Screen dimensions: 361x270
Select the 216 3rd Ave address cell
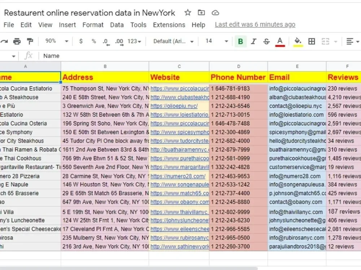[105, 247]
